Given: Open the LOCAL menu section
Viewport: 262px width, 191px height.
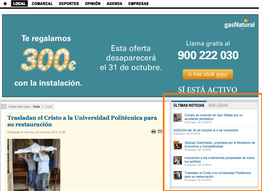Looking at the screenshot, I should pyautogui.click(x=19, y=3).
